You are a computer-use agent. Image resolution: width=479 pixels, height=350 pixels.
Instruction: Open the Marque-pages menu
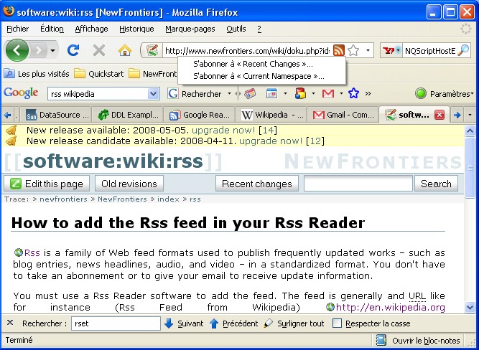pos(190,29)
